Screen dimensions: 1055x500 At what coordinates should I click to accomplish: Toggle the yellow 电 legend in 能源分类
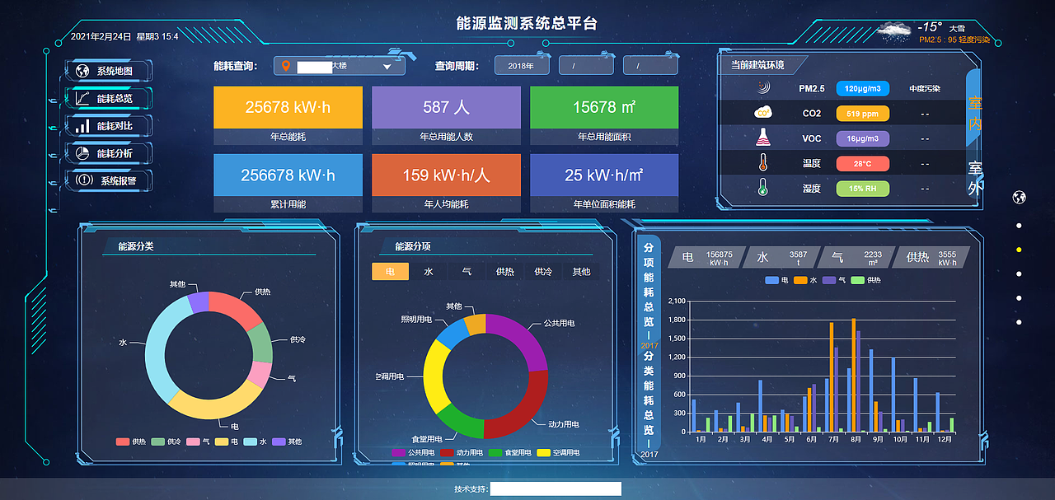[x=227, y=442]
